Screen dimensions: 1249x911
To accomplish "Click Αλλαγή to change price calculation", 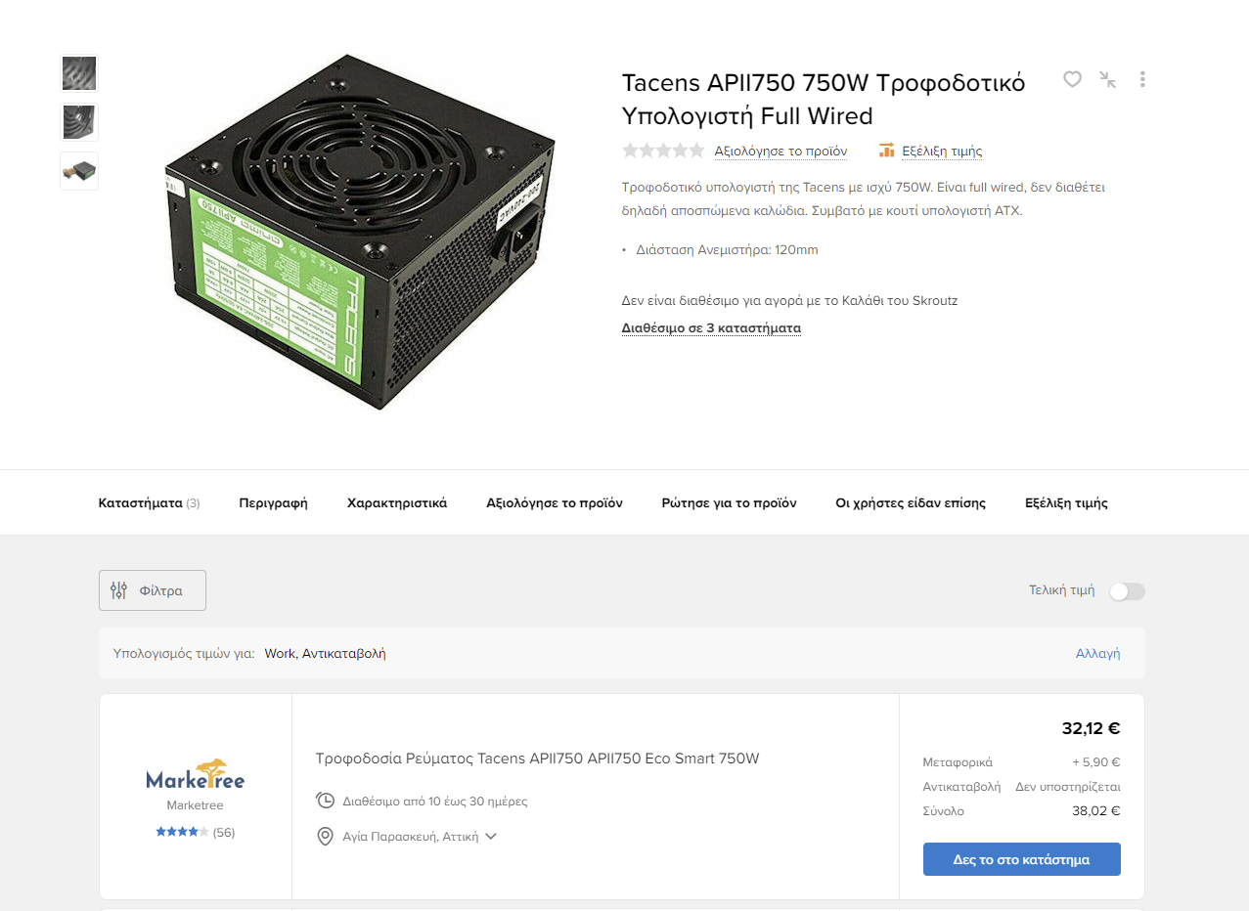I will point(1097,653).
